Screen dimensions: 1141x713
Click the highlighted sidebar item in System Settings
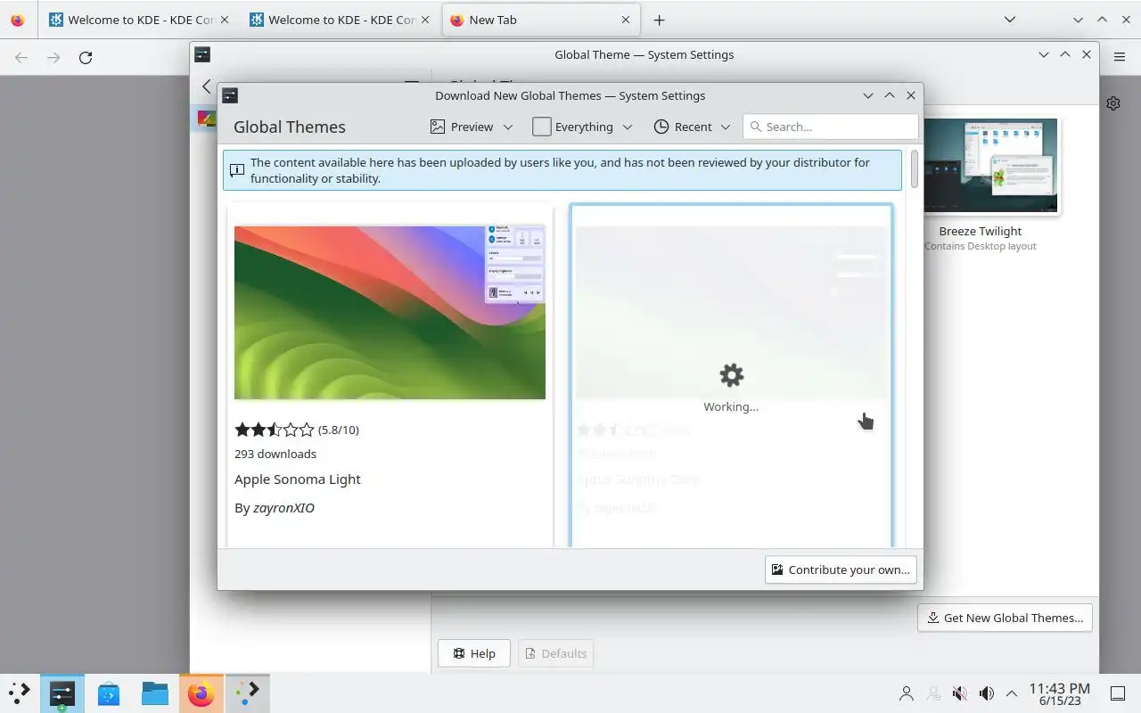point(206,118)
